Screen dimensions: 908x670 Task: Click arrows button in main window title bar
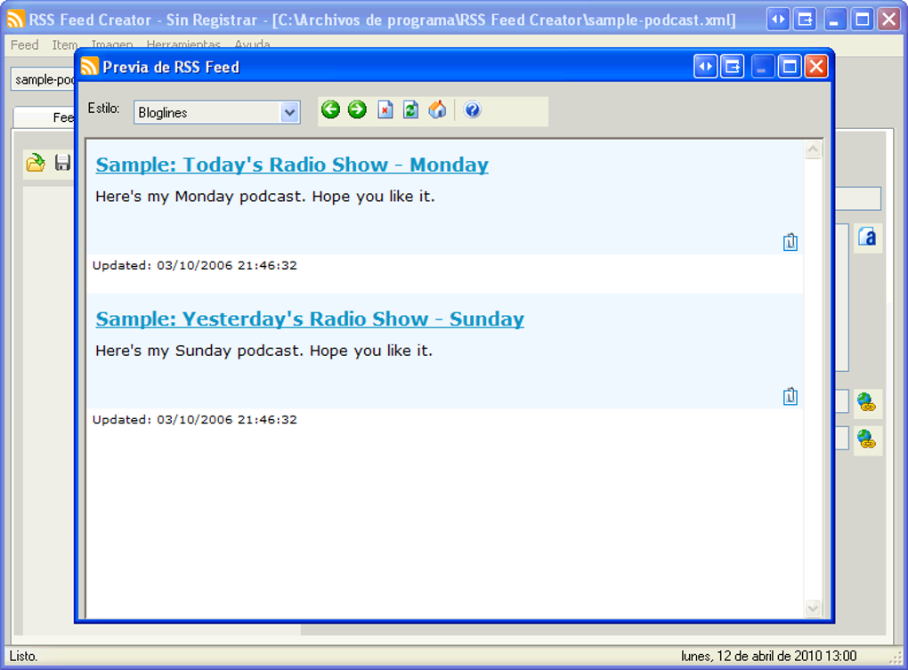coord(778,20)
